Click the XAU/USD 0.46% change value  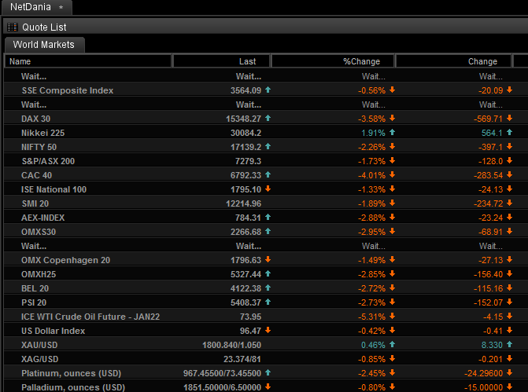pos(373,345)
